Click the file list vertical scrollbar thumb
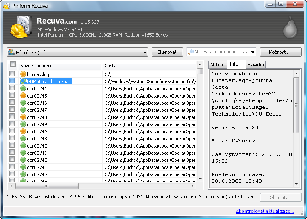This screenshot has height=219, width=307. click(x=200, y=71)
